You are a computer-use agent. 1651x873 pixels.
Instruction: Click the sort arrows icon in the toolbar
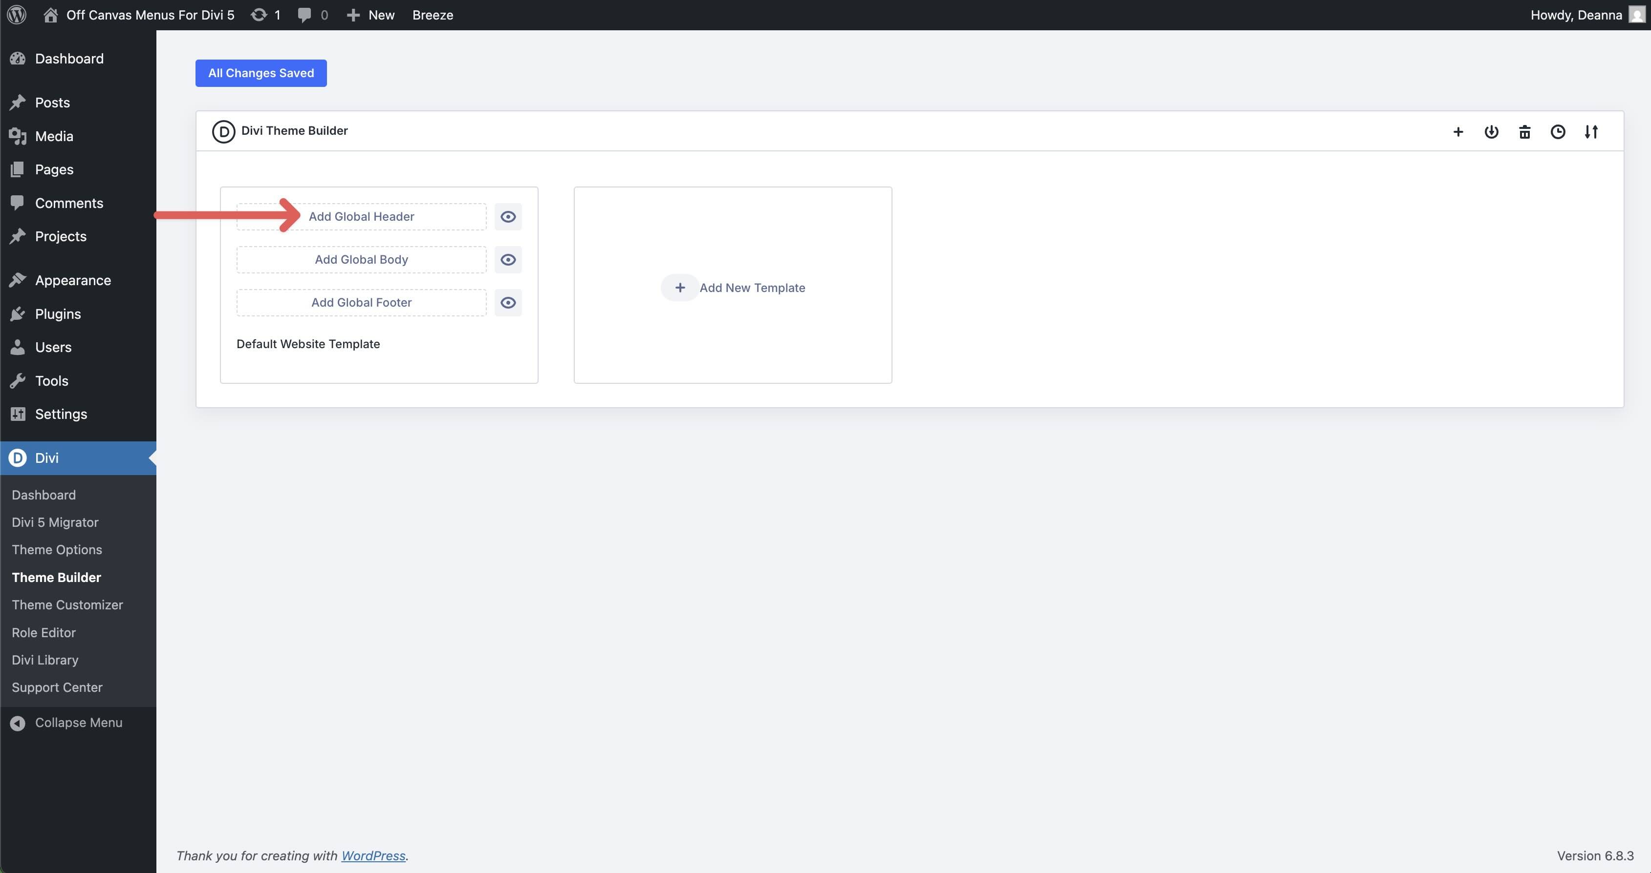(1592, 131)
